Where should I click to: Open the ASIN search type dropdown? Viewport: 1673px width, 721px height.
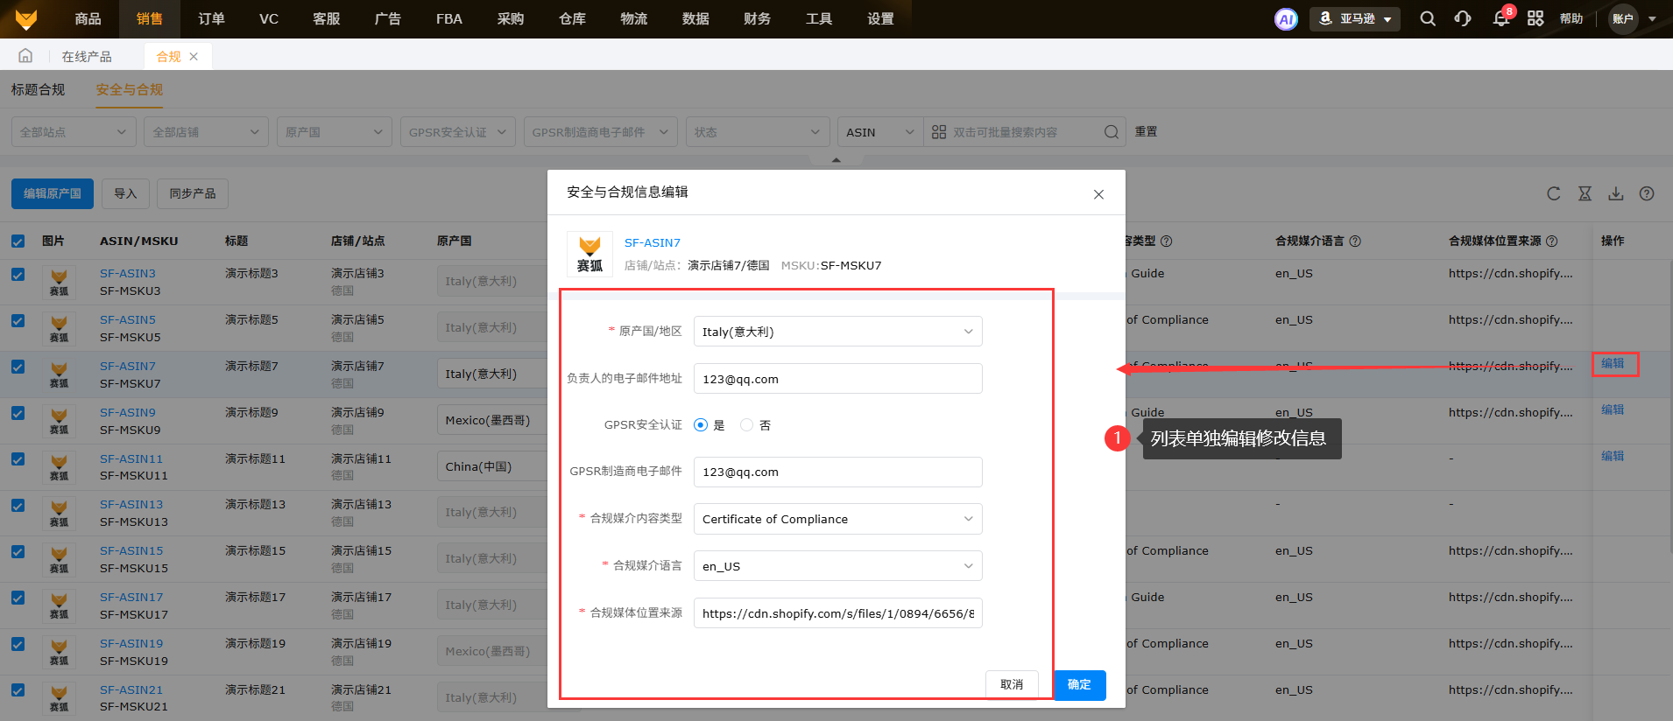click(x=880, y=132)
